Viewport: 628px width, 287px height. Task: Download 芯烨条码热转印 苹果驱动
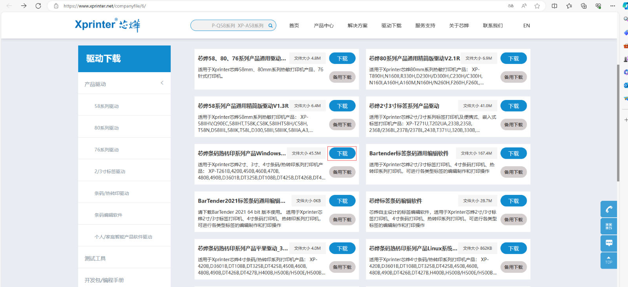coord(342,248)
